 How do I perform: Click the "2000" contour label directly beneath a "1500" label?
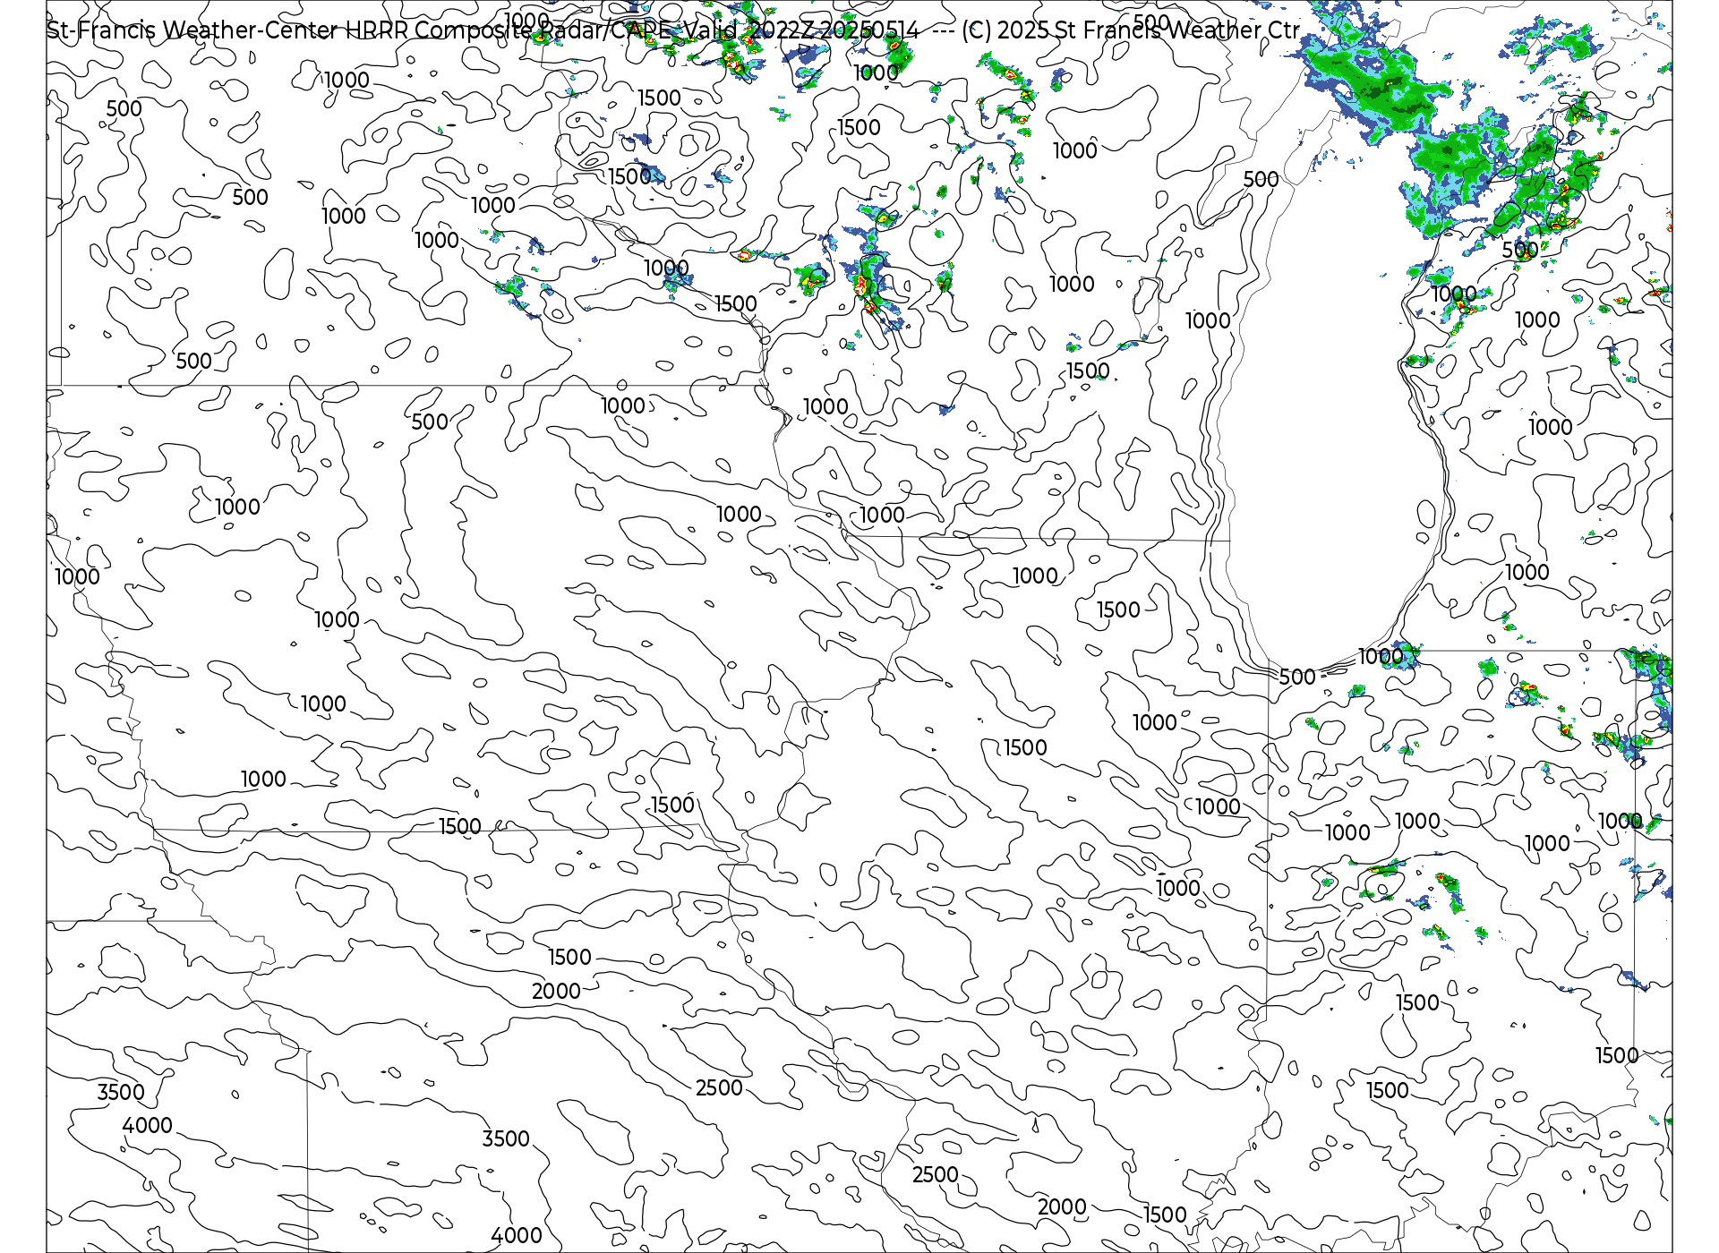(x=556, y=991)
